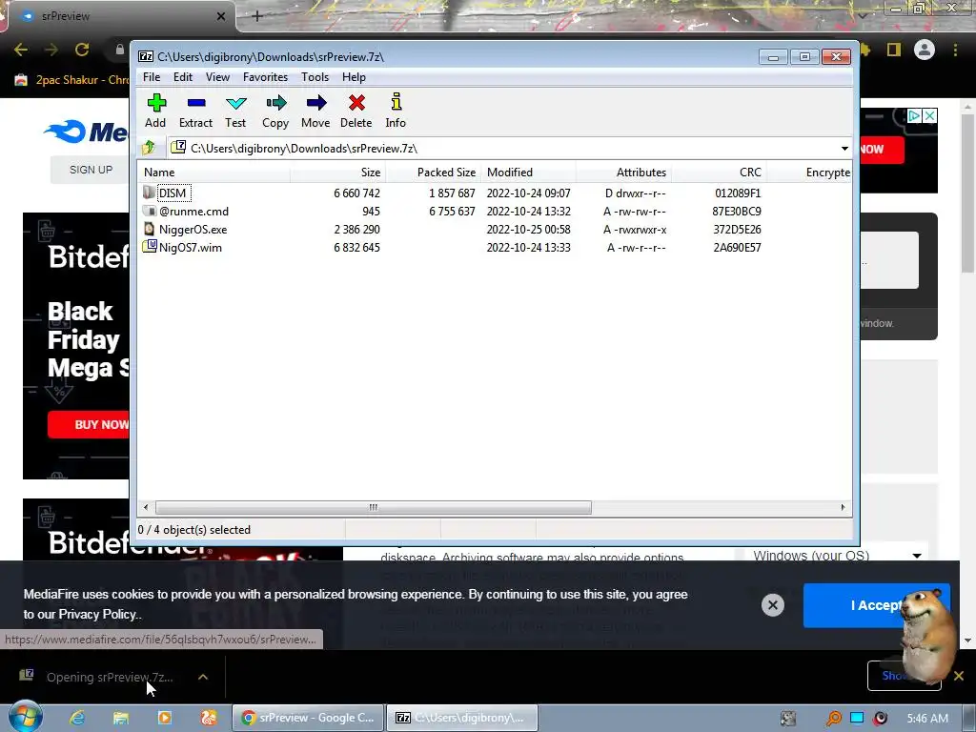Close the srPreview Chrome tab
Screen dimensions: 976x732
[x=220, y=16]
